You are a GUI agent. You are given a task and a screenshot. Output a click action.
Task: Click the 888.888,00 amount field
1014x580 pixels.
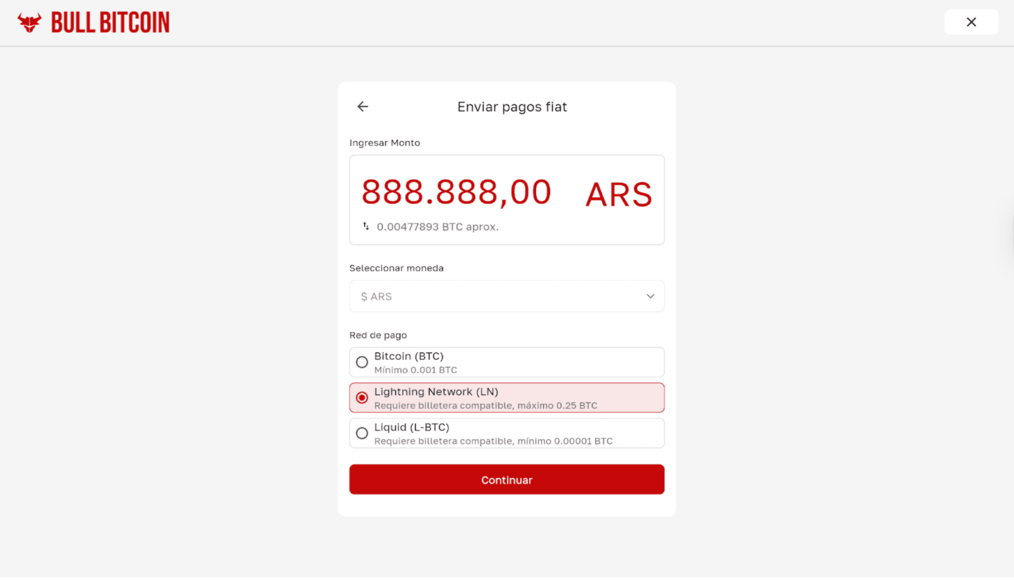coord(456,193)
